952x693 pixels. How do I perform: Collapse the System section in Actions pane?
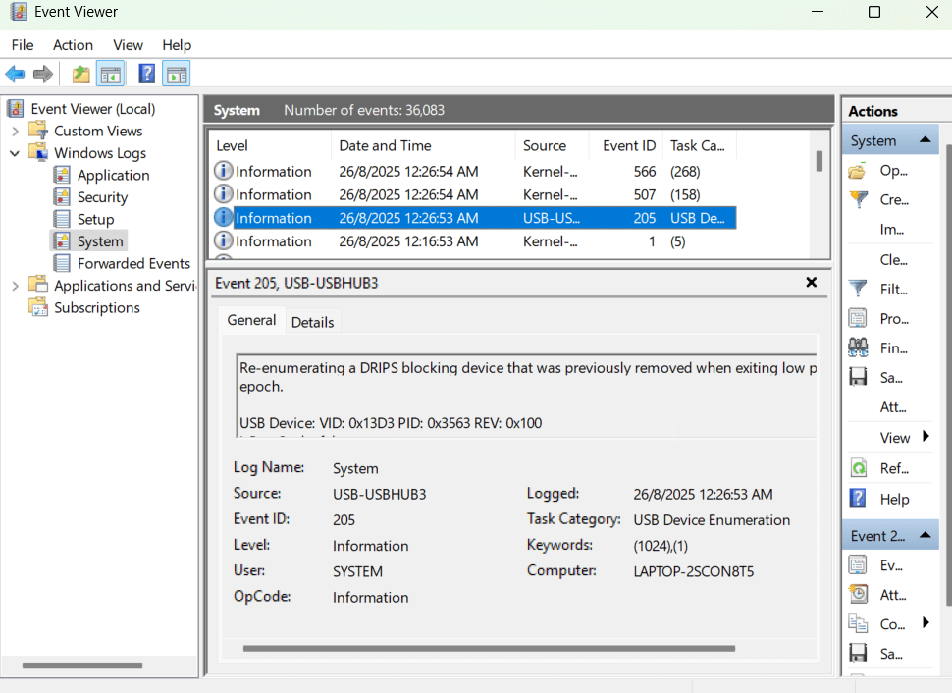925,140
